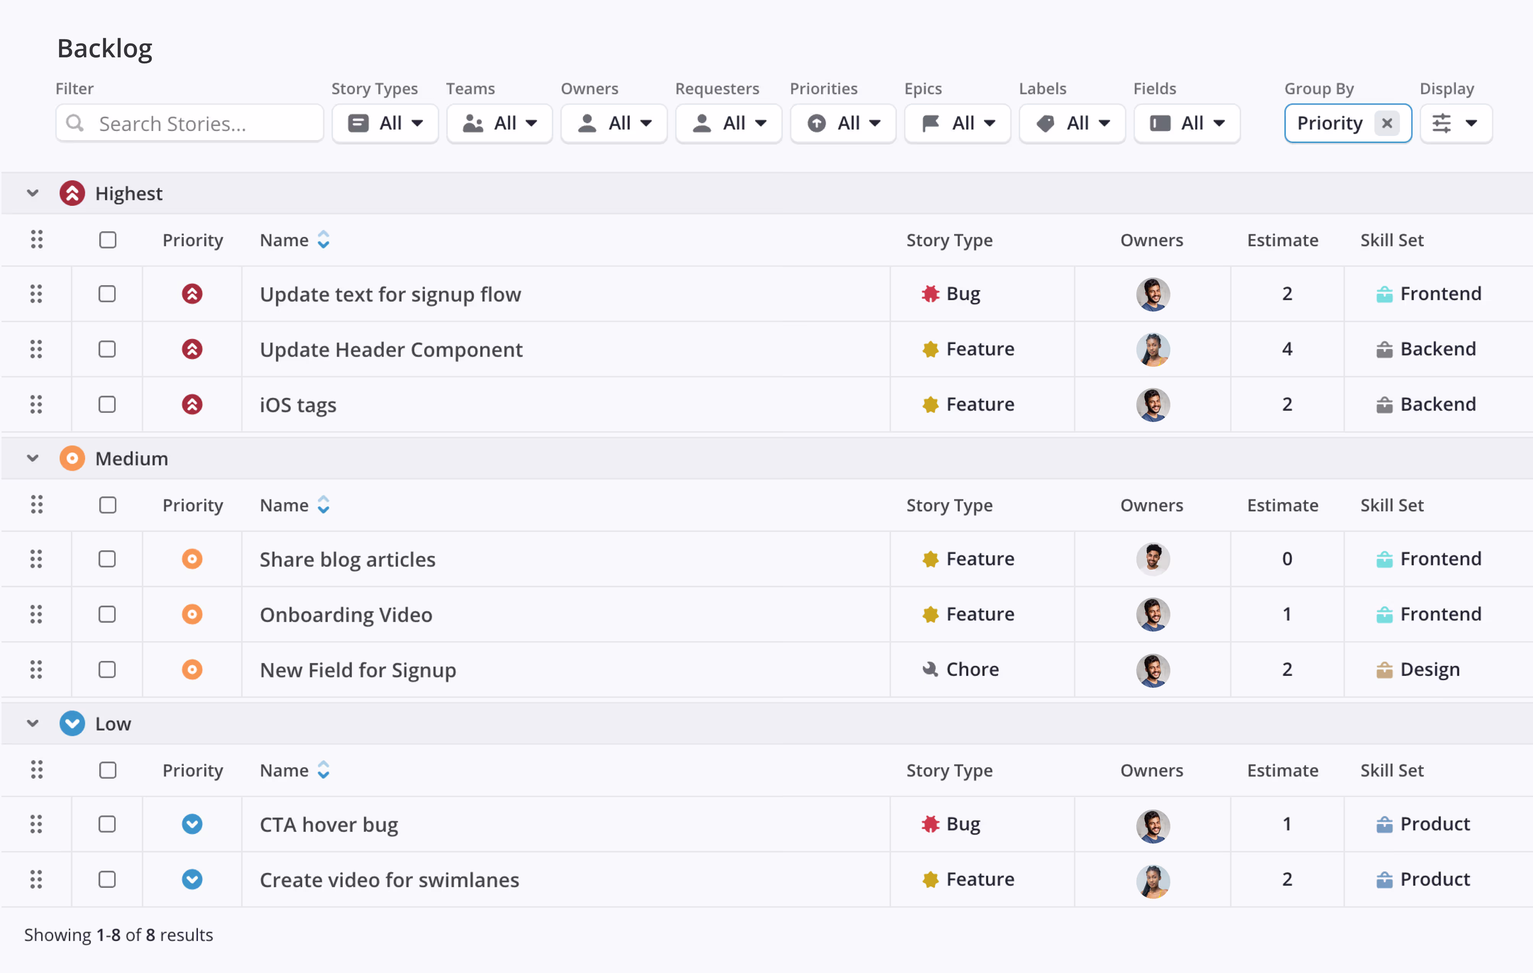This screenshot has height=973, width=1533.
Task: Select all stories in the Highest group
Action: pyautogui.click(x=108, y=240)
